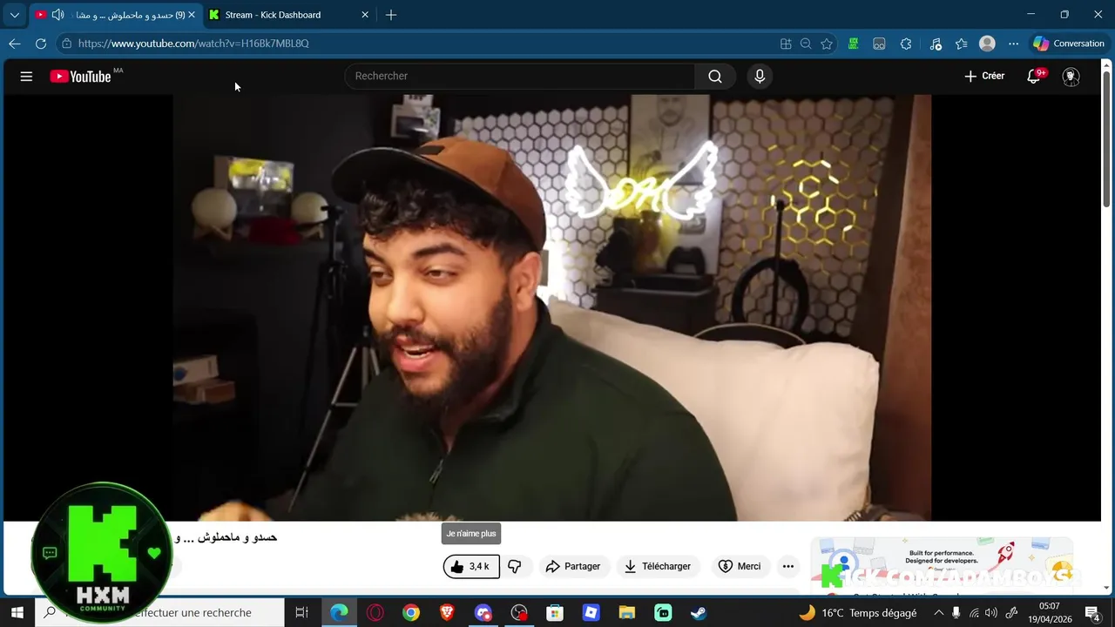Open Roblox icon on taskbar
The image size is (1115, 627).
pos(591,613)
